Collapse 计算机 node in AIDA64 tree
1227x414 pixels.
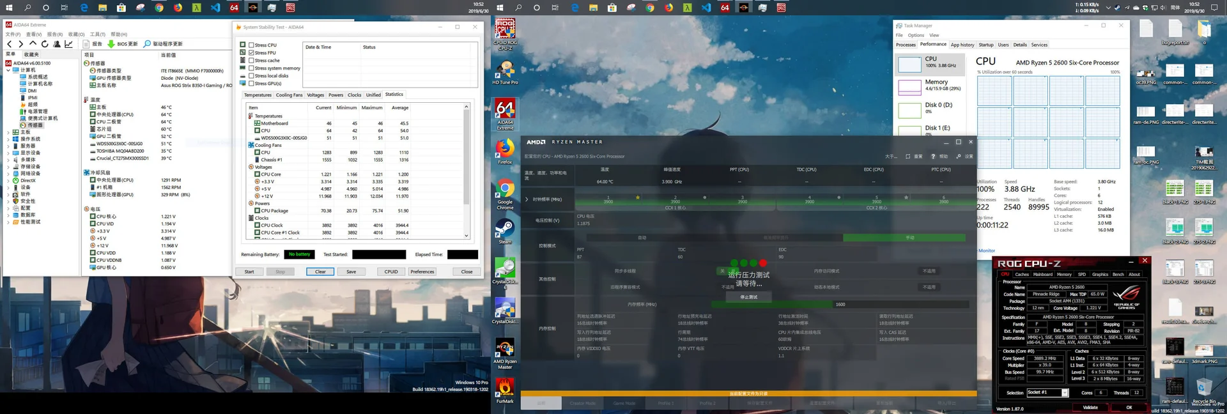click(8, 70)
